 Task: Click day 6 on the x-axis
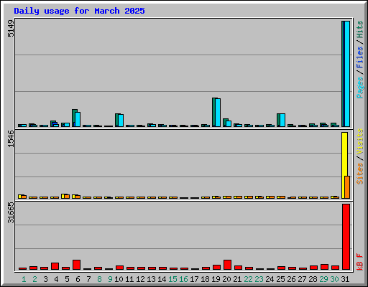(78, 279)
